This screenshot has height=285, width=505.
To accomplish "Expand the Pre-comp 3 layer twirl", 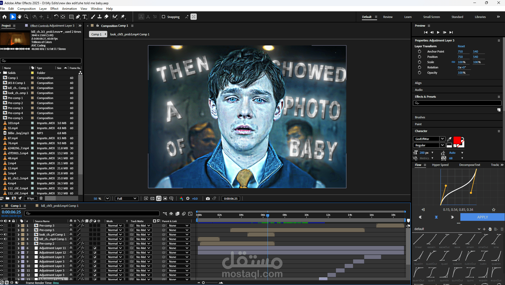I will tap(18, 226).
